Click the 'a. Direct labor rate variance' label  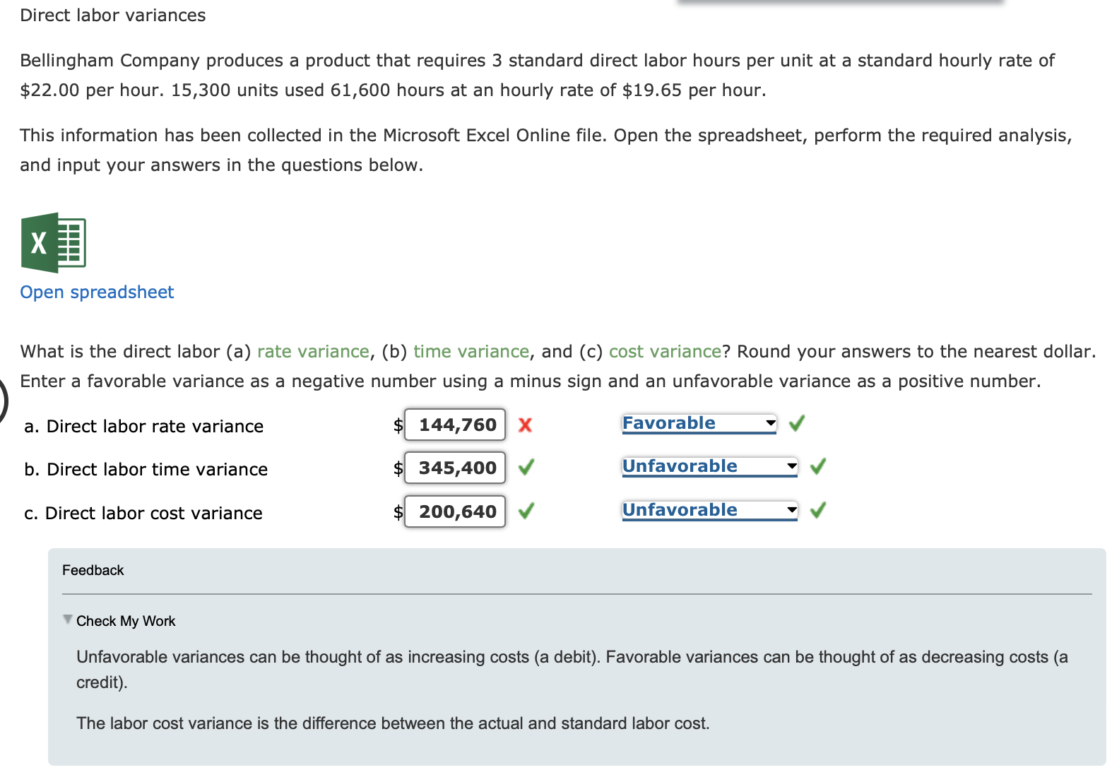click(x=143, y=426)
